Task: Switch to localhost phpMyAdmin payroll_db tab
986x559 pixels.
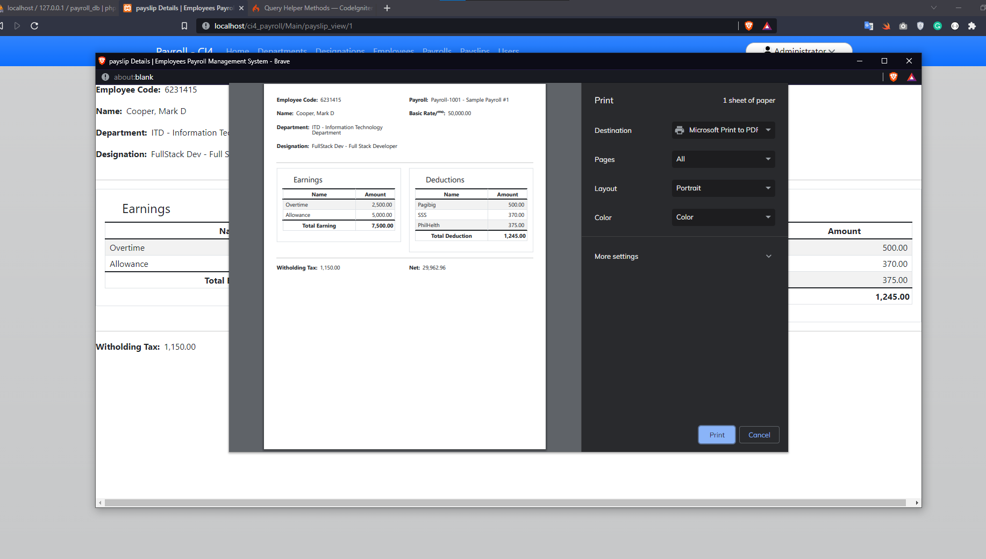Action: (x=58, y=8)
